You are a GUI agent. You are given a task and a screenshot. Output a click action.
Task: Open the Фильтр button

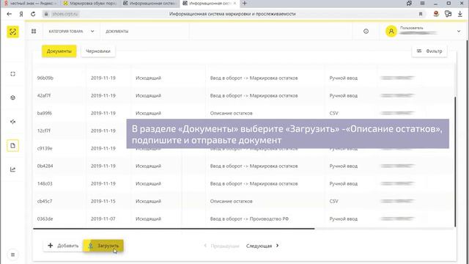tap(429, 51)
